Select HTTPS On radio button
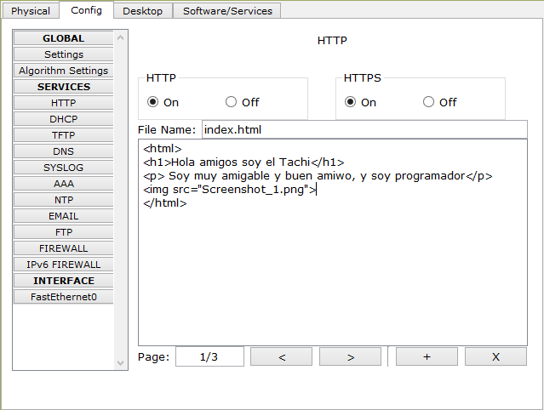Viewport: 544px width, 410px height. click(x=350, y=102)
